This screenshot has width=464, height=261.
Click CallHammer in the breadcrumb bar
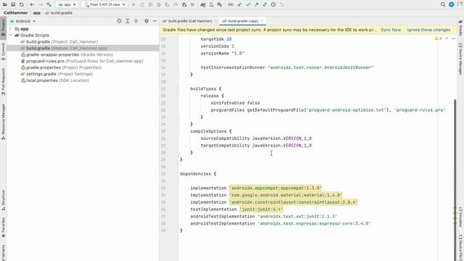pyautogui.click(x=16, y=13)
